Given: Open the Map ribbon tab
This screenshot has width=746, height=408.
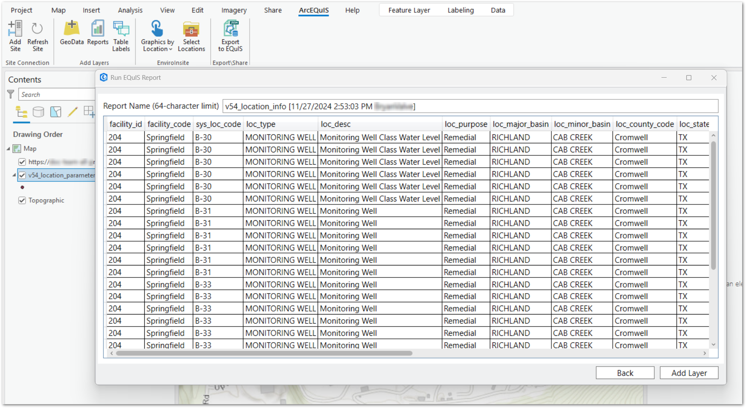Looking at the screenshot, I should (x=58, y=10).
